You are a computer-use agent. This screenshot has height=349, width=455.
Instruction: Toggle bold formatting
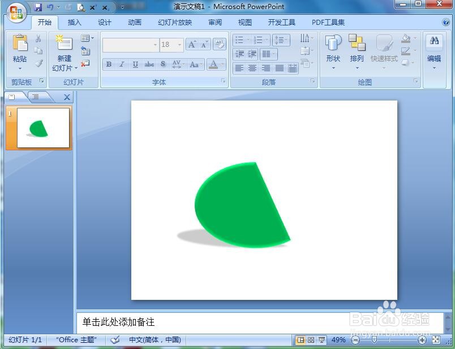click(x=108, y=64)
